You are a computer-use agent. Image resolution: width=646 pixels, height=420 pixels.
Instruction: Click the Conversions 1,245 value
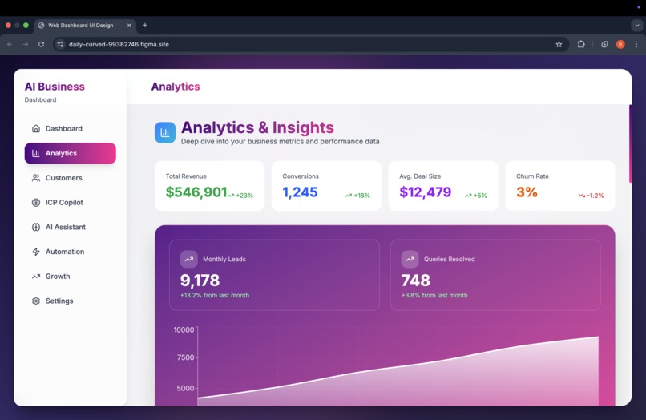[300, 192]
